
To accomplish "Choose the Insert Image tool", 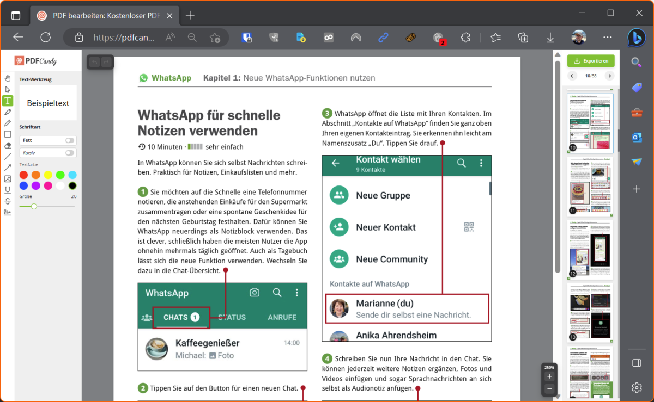I will pos(8,179).
